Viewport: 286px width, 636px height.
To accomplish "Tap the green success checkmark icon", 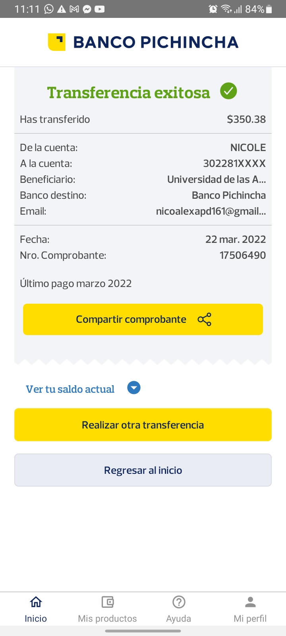I will (228, 91).
